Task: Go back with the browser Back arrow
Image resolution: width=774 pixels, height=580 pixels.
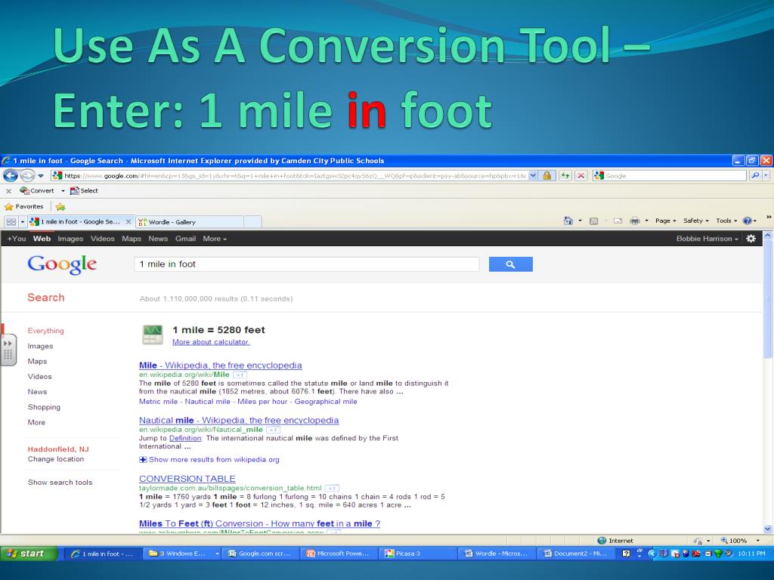Action: pos(11,175)
